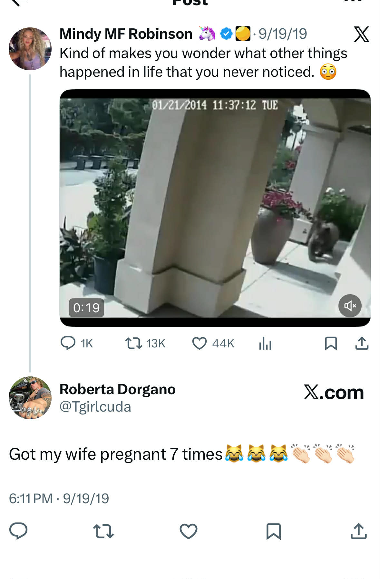The height and width of the screenshot is (579, 380).
Task: Click the X logo on Mindy's post
Action: pyautogui.click(x=361, y=34)
